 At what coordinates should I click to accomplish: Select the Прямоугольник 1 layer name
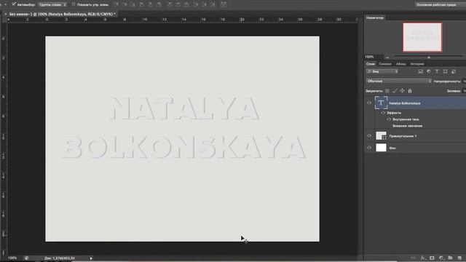[403, 136]
